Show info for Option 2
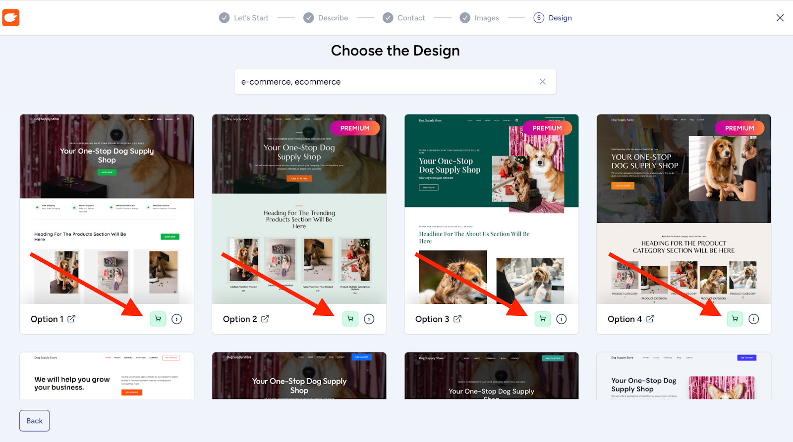The width and height of the screenshot is (793, 442). click(369, 319)
